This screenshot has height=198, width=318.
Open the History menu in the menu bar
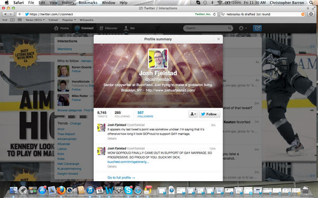[x=68, y=3]
